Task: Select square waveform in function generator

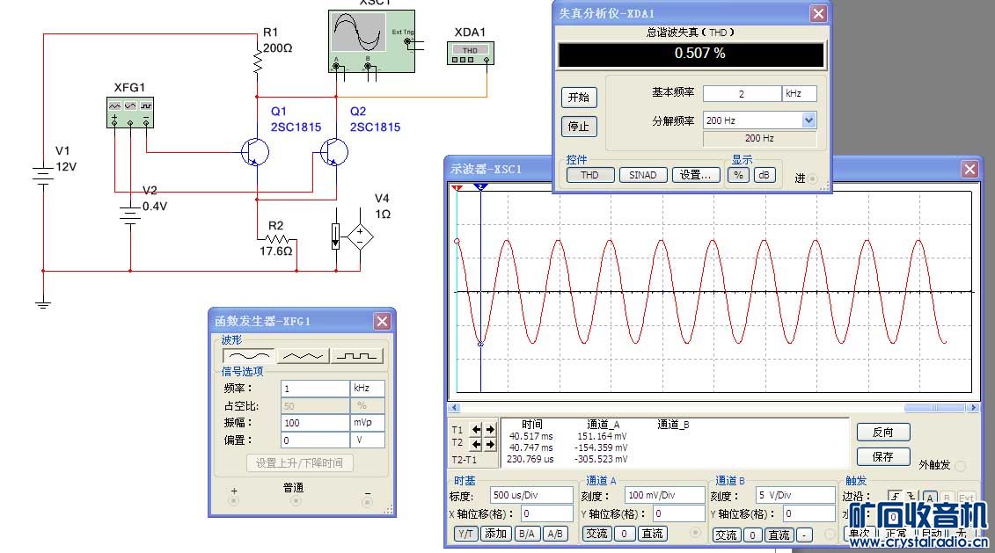Action: click(357, 356)
